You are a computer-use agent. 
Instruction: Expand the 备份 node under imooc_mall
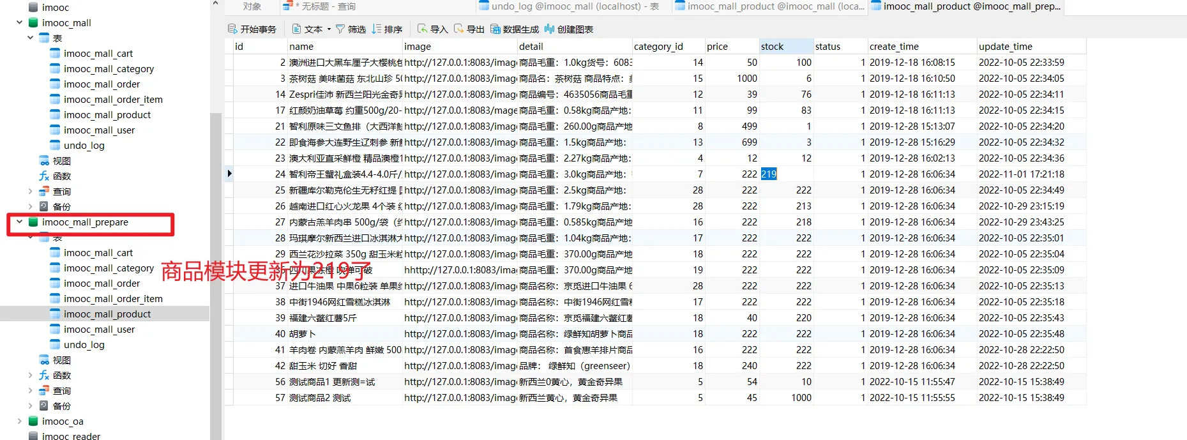pos(30,207)
